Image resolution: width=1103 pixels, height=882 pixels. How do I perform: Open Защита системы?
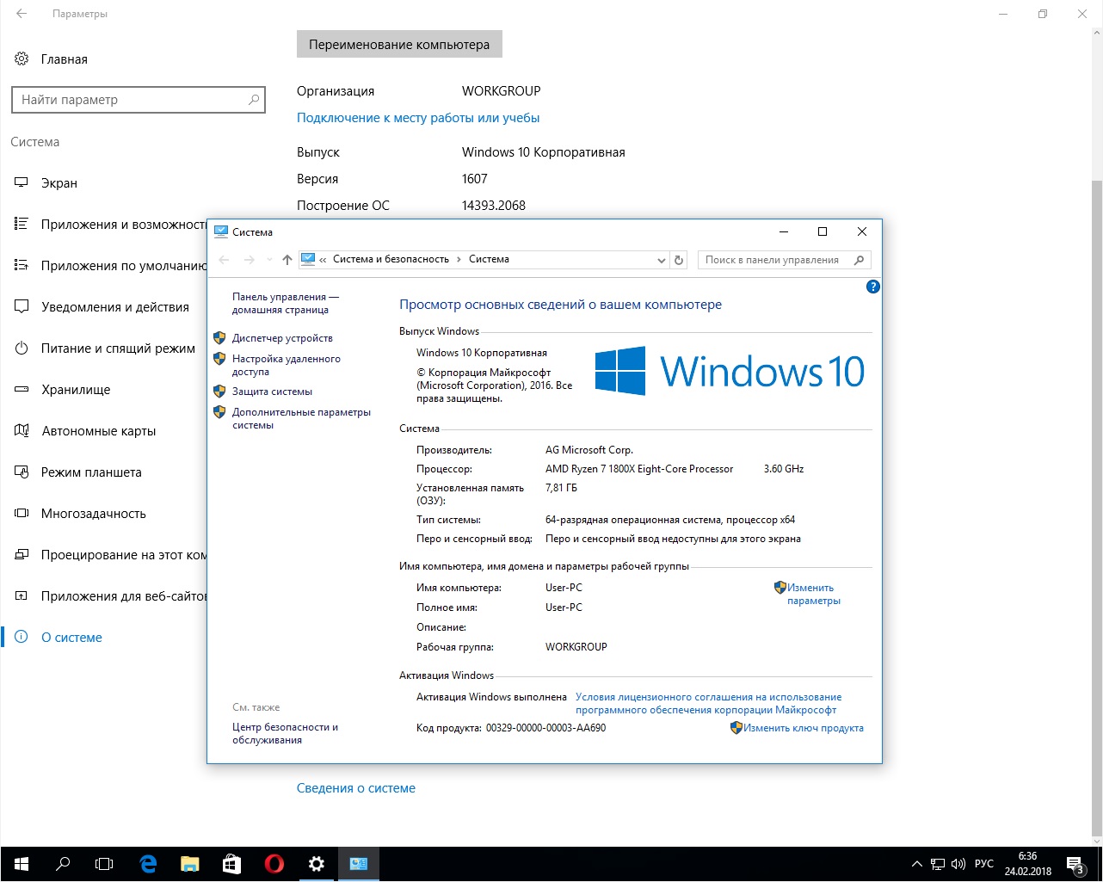[272, 392]
